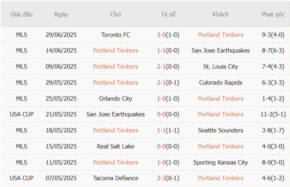Click the 11-2(5-1) corner kick stat
This screenshot has width=290, height=187.
pos(273,114)
